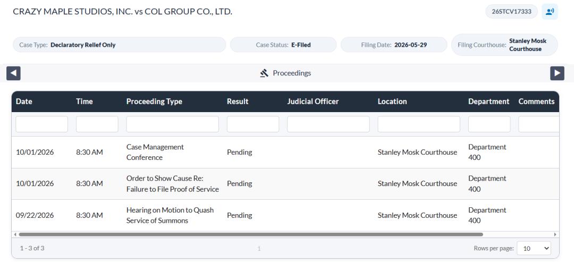Click the Case Type Declaratory Relief Only pill
The image size is (574, 262).
click(x=120, y=45)
